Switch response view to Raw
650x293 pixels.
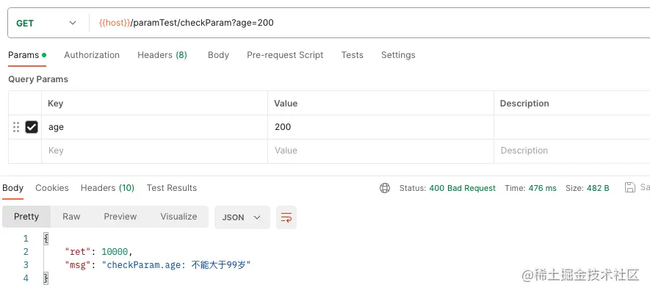click(x=71, y=217)
